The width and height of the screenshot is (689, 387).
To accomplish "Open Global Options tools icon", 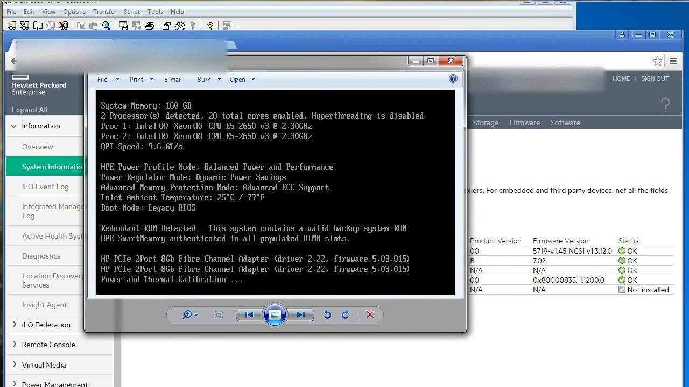I will [x=180, y=25].
